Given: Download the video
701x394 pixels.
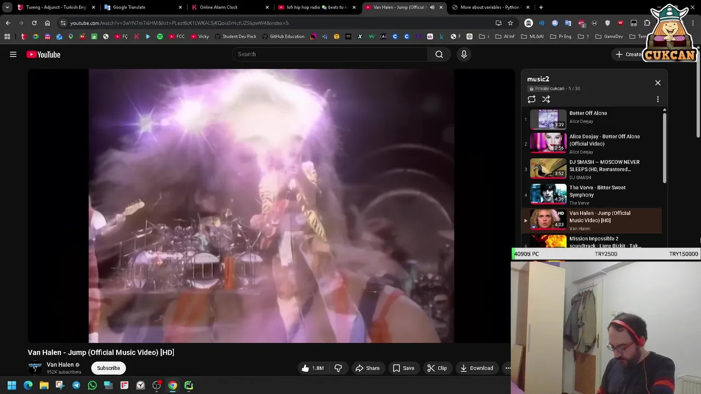Looking at the screenshot, I should pyautogui.click(x=476, y=368).
